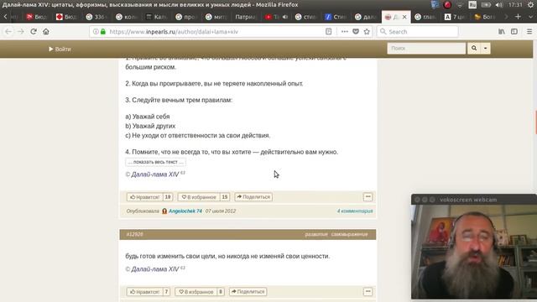537x302 pixels.
Task: Show site information for inpearls.ru
Action: 96,32
